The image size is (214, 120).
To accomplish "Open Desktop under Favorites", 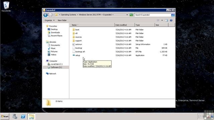I will [54, 29].
